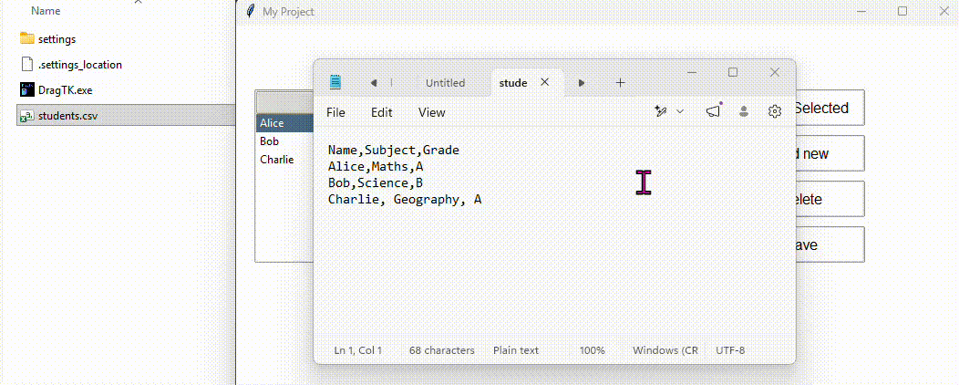This screenshot has width=959, height=385.
Task: Open the File menu
Action: click(335, 112)
